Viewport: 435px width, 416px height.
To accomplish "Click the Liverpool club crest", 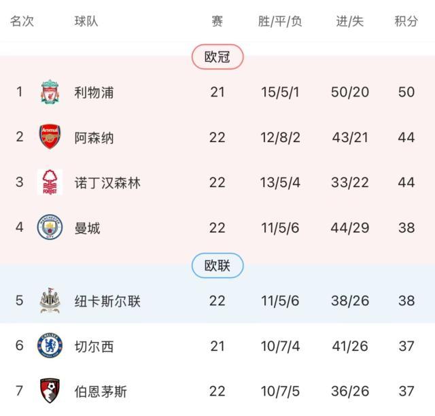I will pyautogui.click(x=50, y=92).
